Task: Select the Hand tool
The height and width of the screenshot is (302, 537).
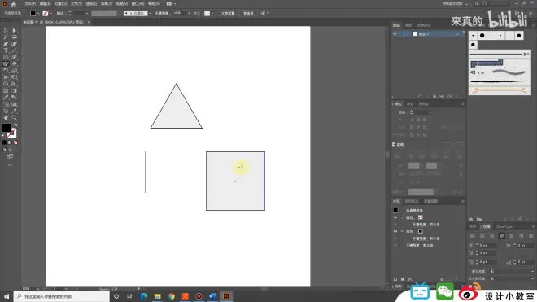Action: click(6, 117)
